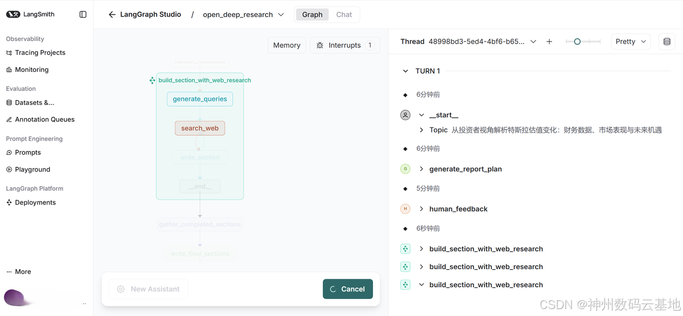Click the 5分钟前 checkpoint marker

click(x=406, y=189)
